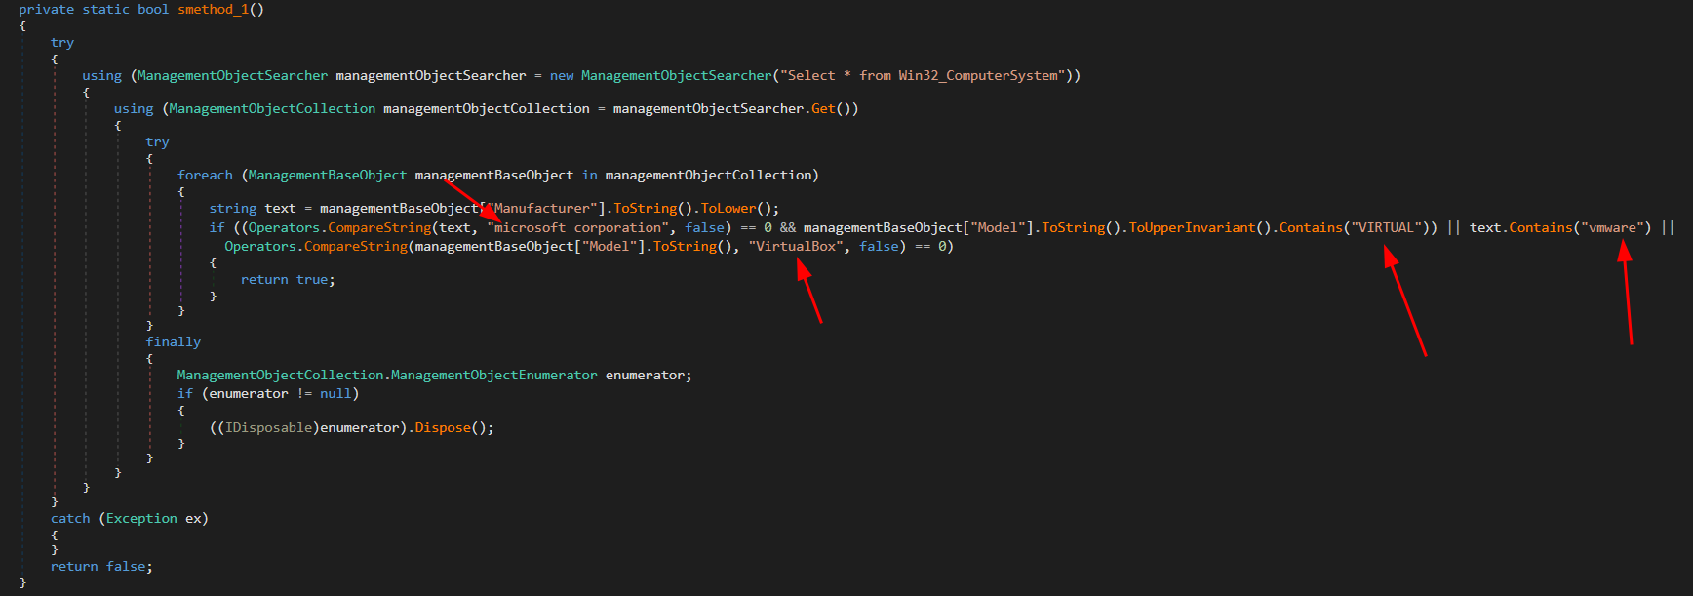
Task: Click the finally keyword
Action: tap(173, 342)
